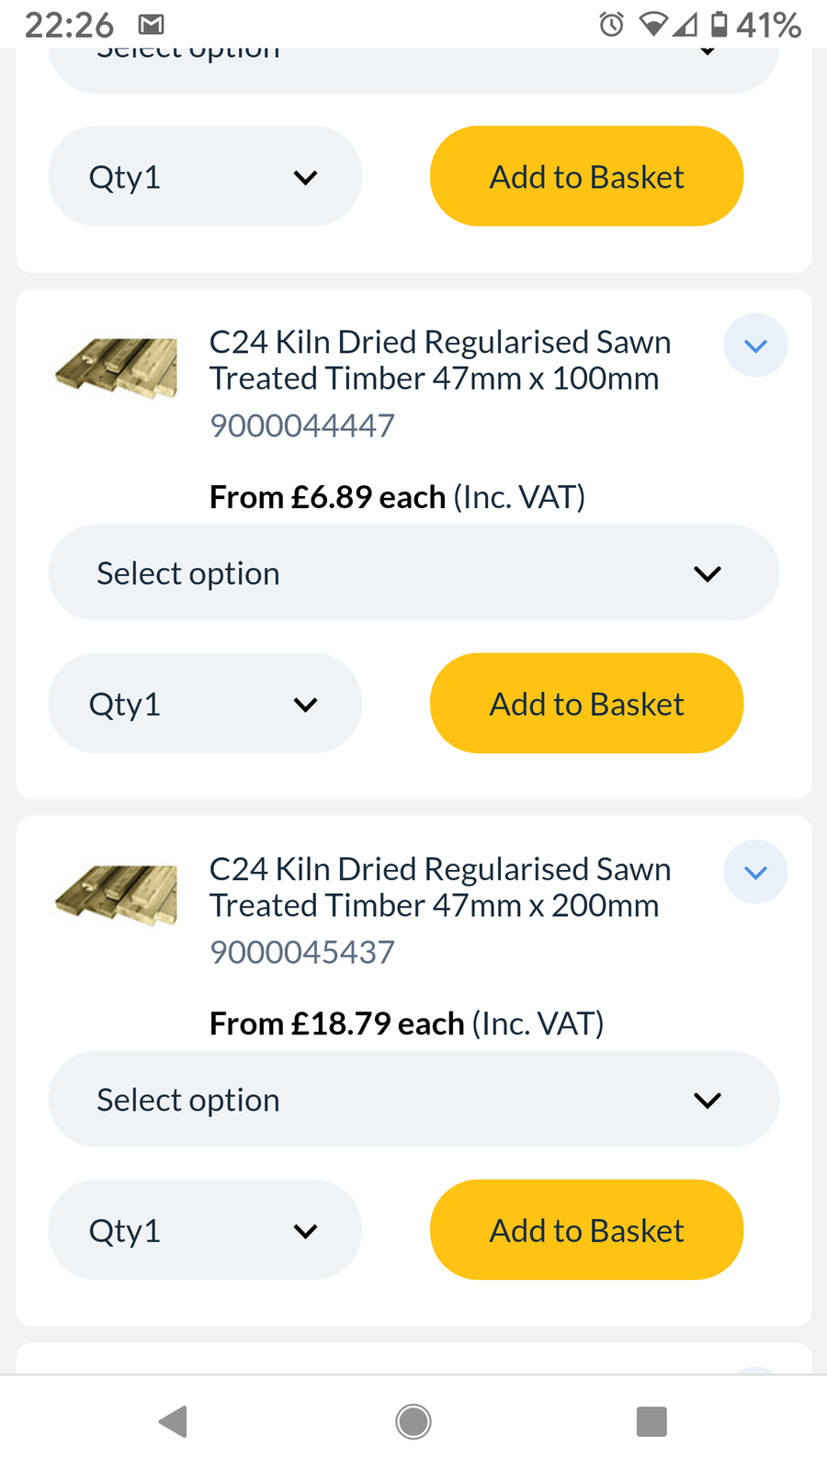
Task: Open C24 Timber 47mm x 200mm product title
Action: (440, 887)
